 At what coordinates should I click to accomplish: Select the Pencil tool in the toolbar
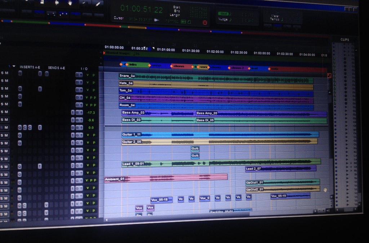click(97, 4)
